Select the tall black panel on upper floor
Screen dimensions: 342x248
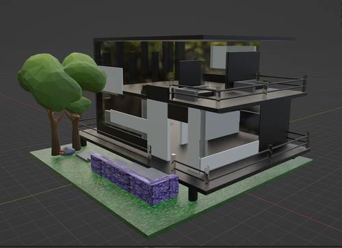[242, 69]
